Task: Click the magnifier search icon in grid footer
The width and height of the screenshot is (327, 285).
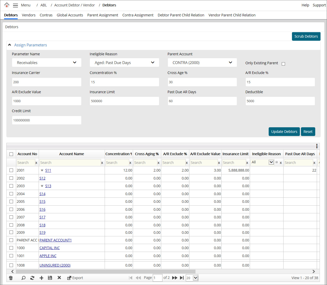Action: (x=23, y=278)
